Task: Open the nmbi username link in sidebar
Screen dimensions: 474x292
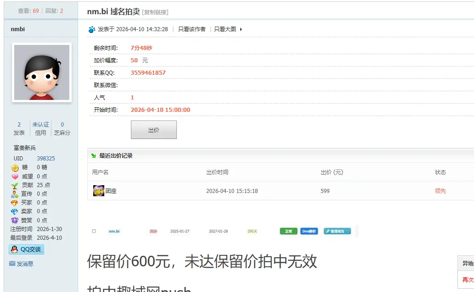Action: [x=18, y=29]
